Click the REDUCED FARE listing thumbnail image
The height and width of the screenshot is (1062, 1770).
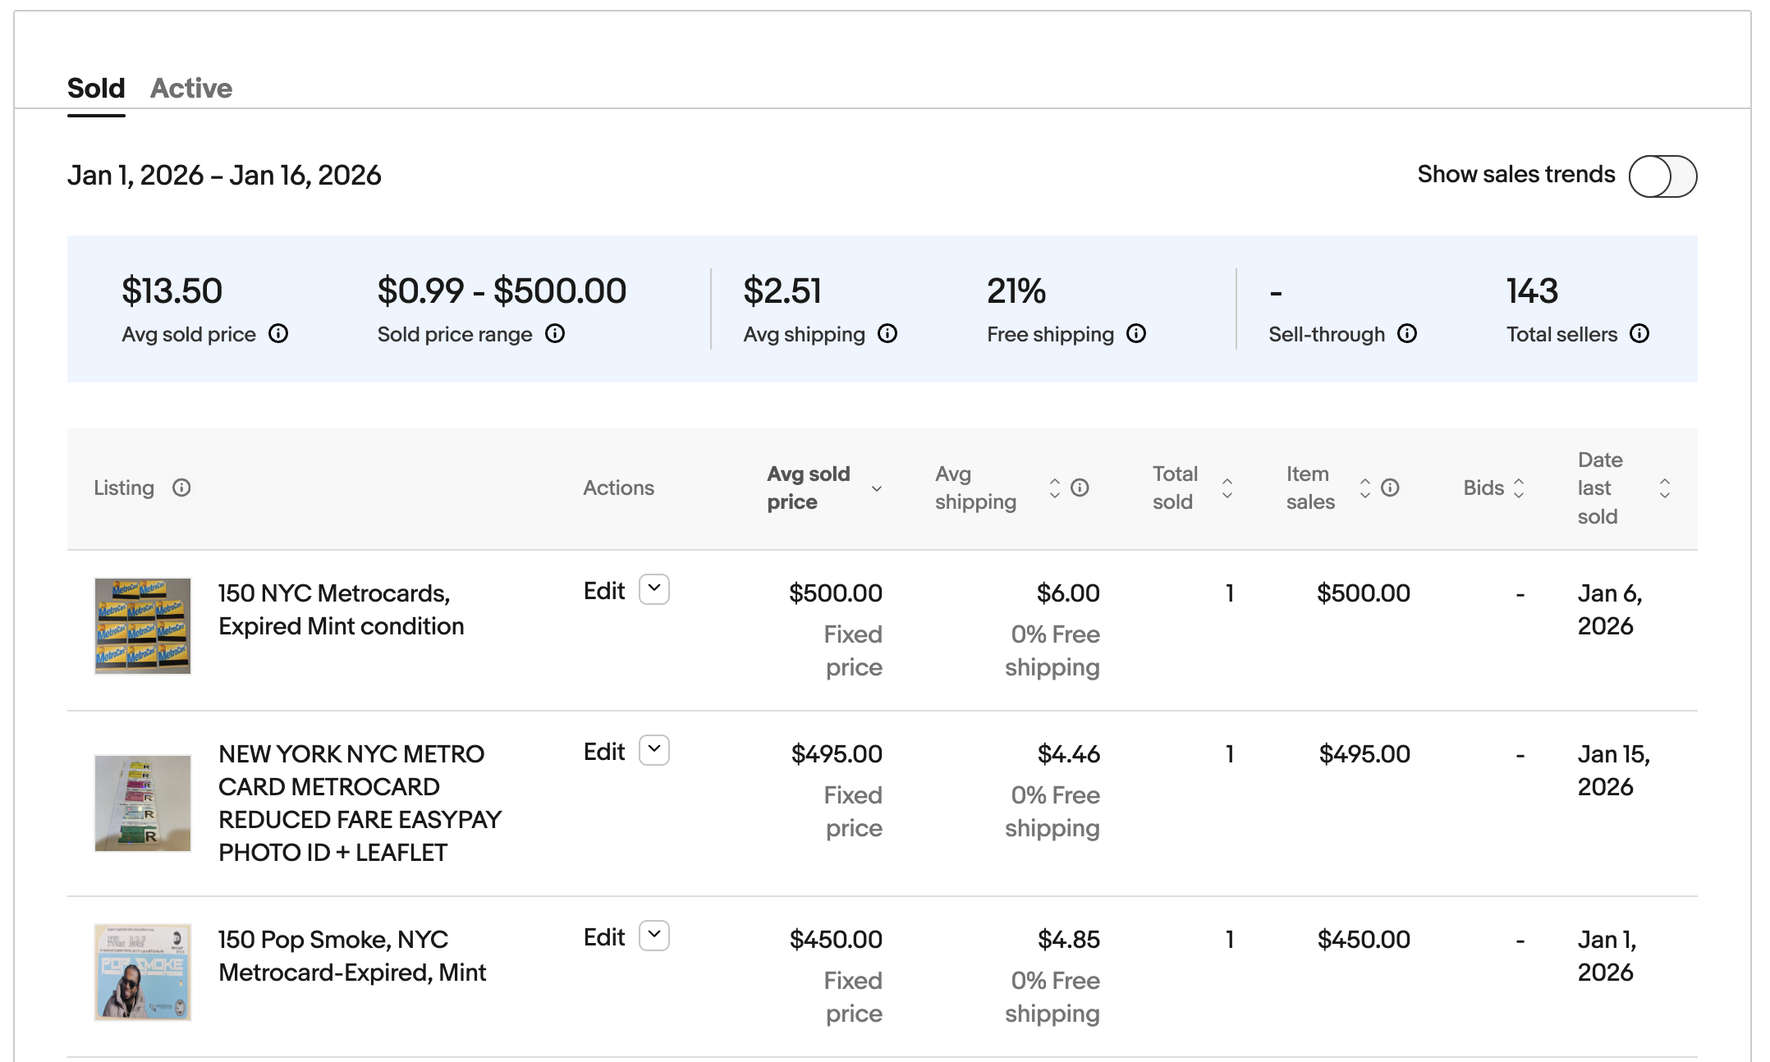click(142, 803)
